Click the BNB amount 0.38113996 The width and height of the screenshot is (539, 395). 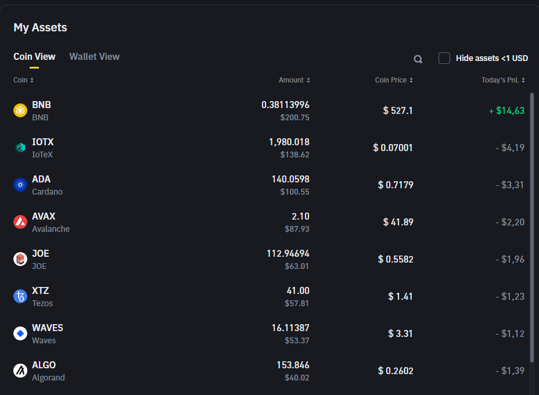pyautogui.click(x=285, y=105)
